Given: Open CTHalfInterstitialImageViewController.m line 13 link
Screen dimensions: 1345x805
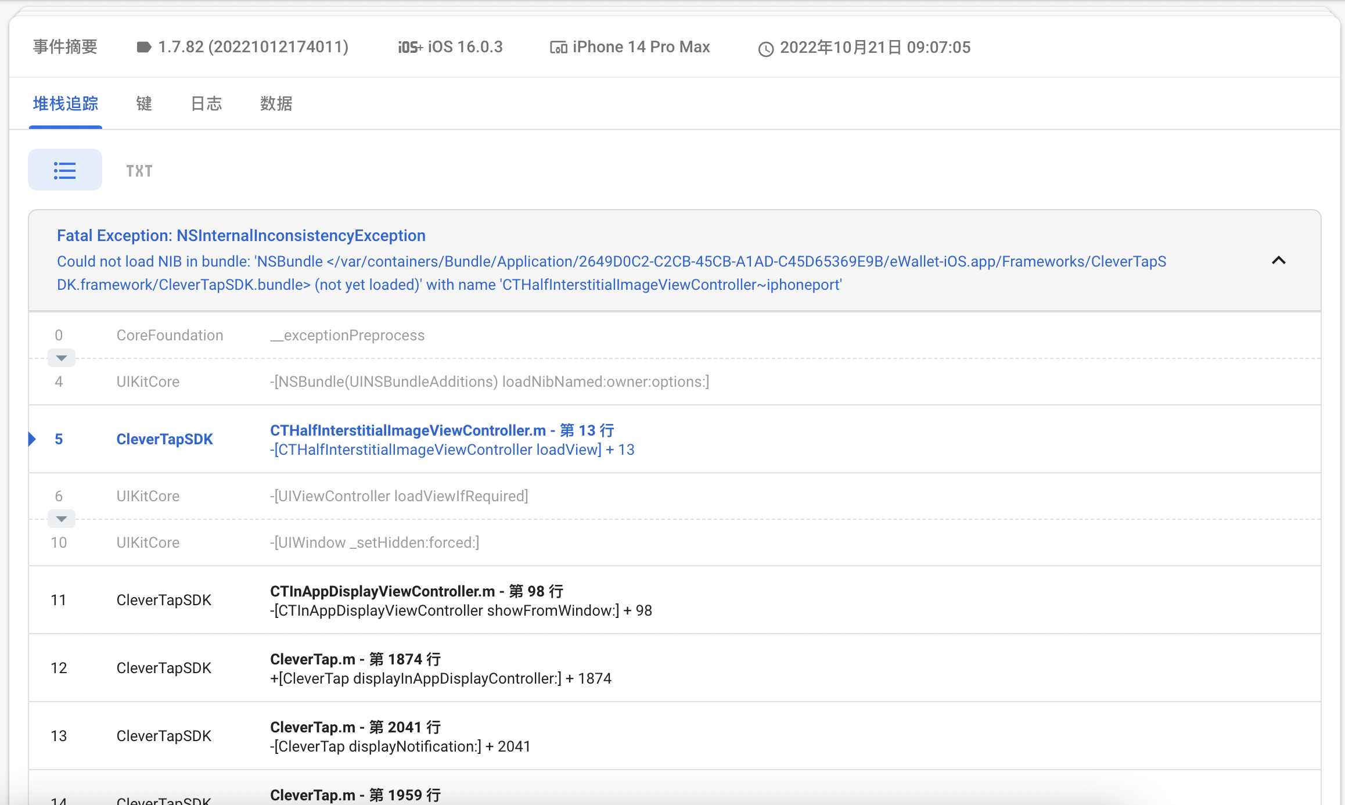Looking at the screenshot, I should (441, 430).
